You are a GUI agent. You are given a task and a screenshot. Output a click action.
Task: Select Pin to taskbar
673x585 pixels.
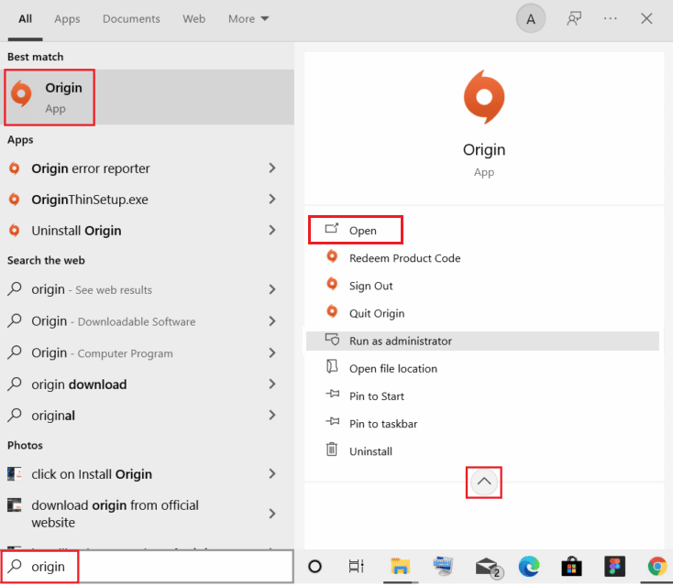pyautogui.click(x=383, y=424)
